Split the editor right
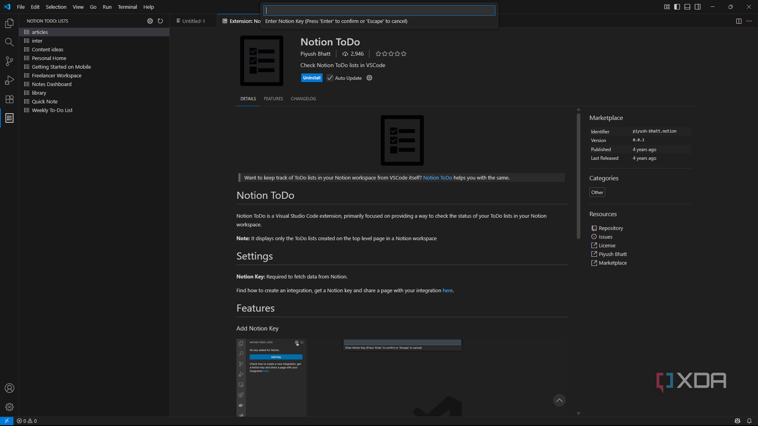Screen dimensions: 758x426 point(739,21)
